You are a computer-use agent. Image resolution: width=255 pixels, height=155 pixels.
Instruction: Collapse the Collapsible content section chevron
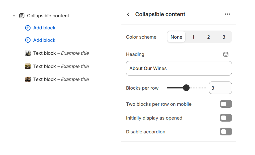click(14, 16)
